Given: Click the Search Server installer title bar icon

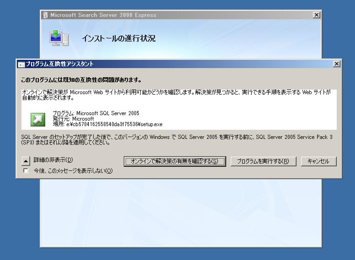Looking at the screenshot, I should [45, 15].
